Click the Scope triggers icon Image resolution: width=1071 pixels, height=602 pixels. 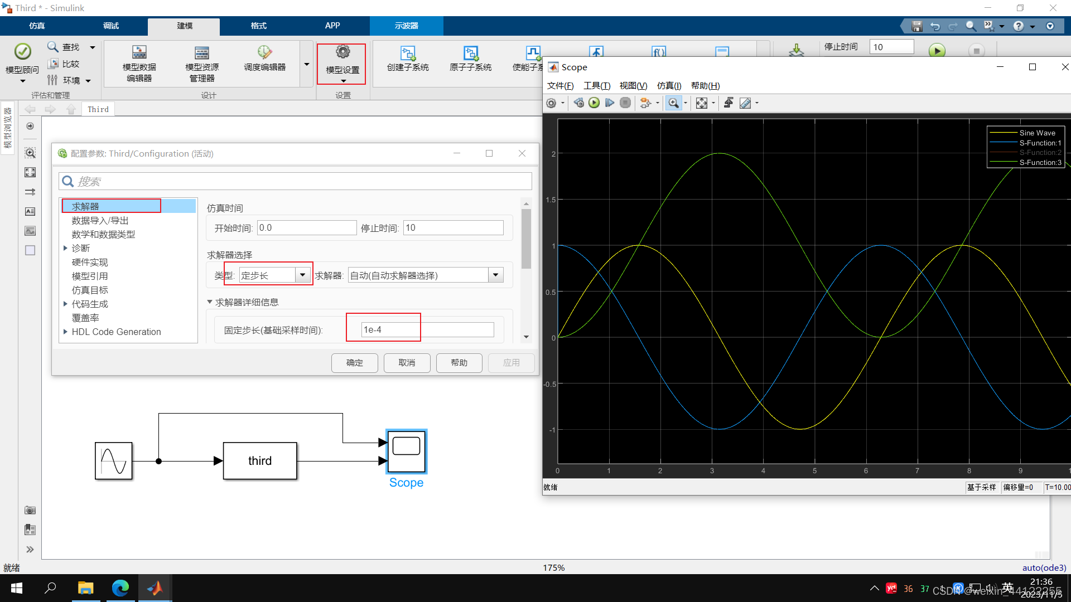point(729,103)
